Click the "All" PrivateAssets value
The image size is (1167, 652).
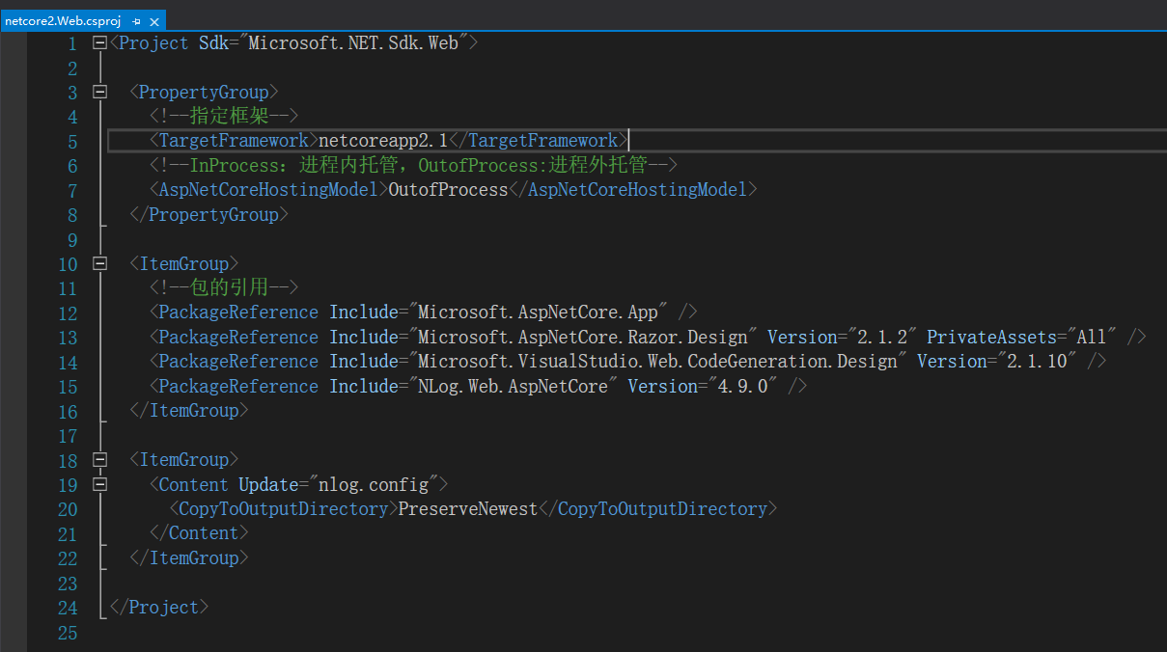[1091, 338]
